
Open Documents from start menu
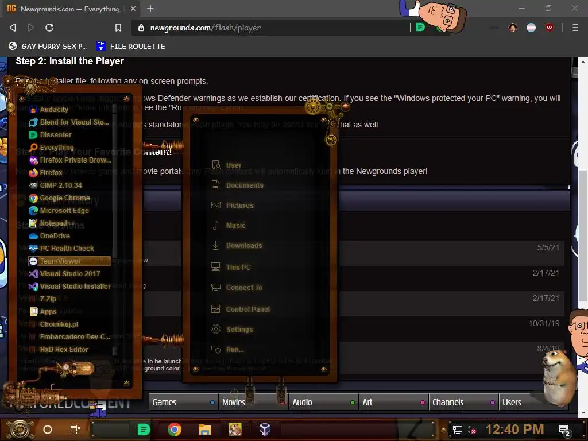point(237,185)
